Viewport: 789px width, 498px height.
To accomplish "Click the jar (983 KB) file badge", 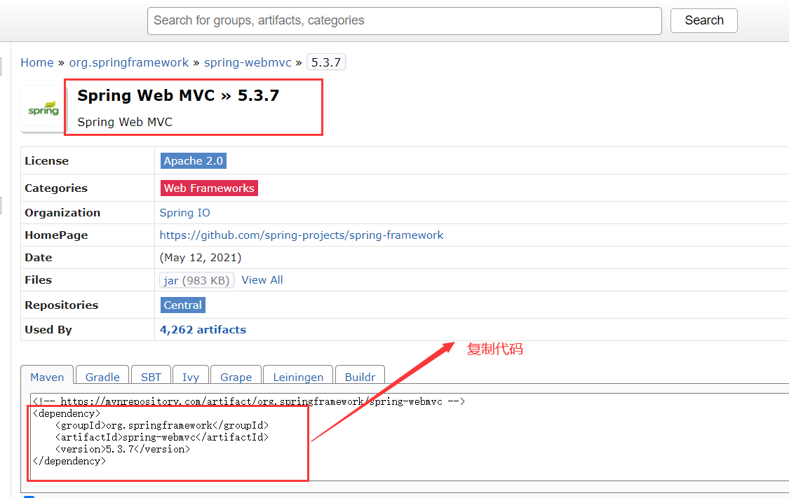I will click(196, 279).
